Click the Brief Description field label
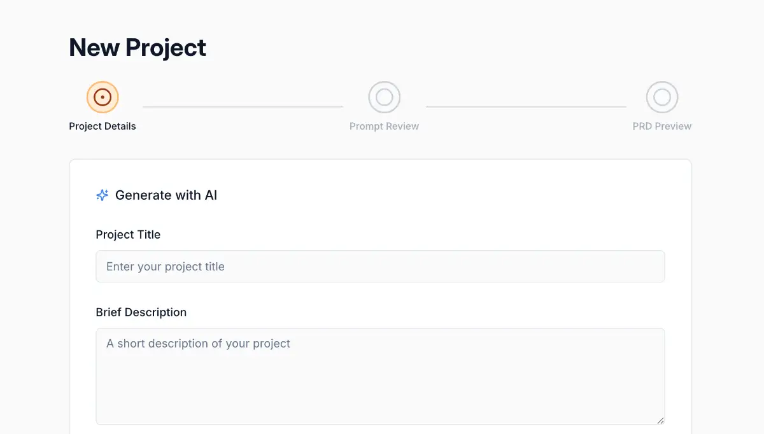The image size is (764, 434). (141, 312)
